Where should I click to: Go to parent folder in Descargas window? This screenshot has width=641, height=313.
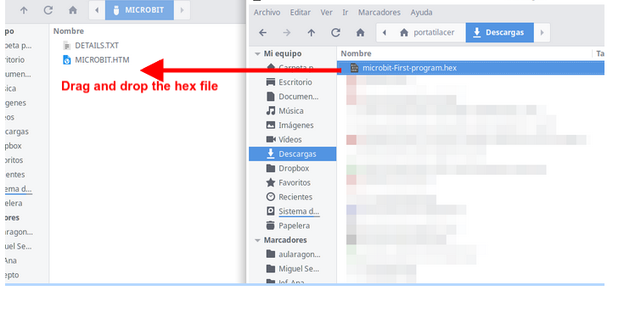pos(312,33)
